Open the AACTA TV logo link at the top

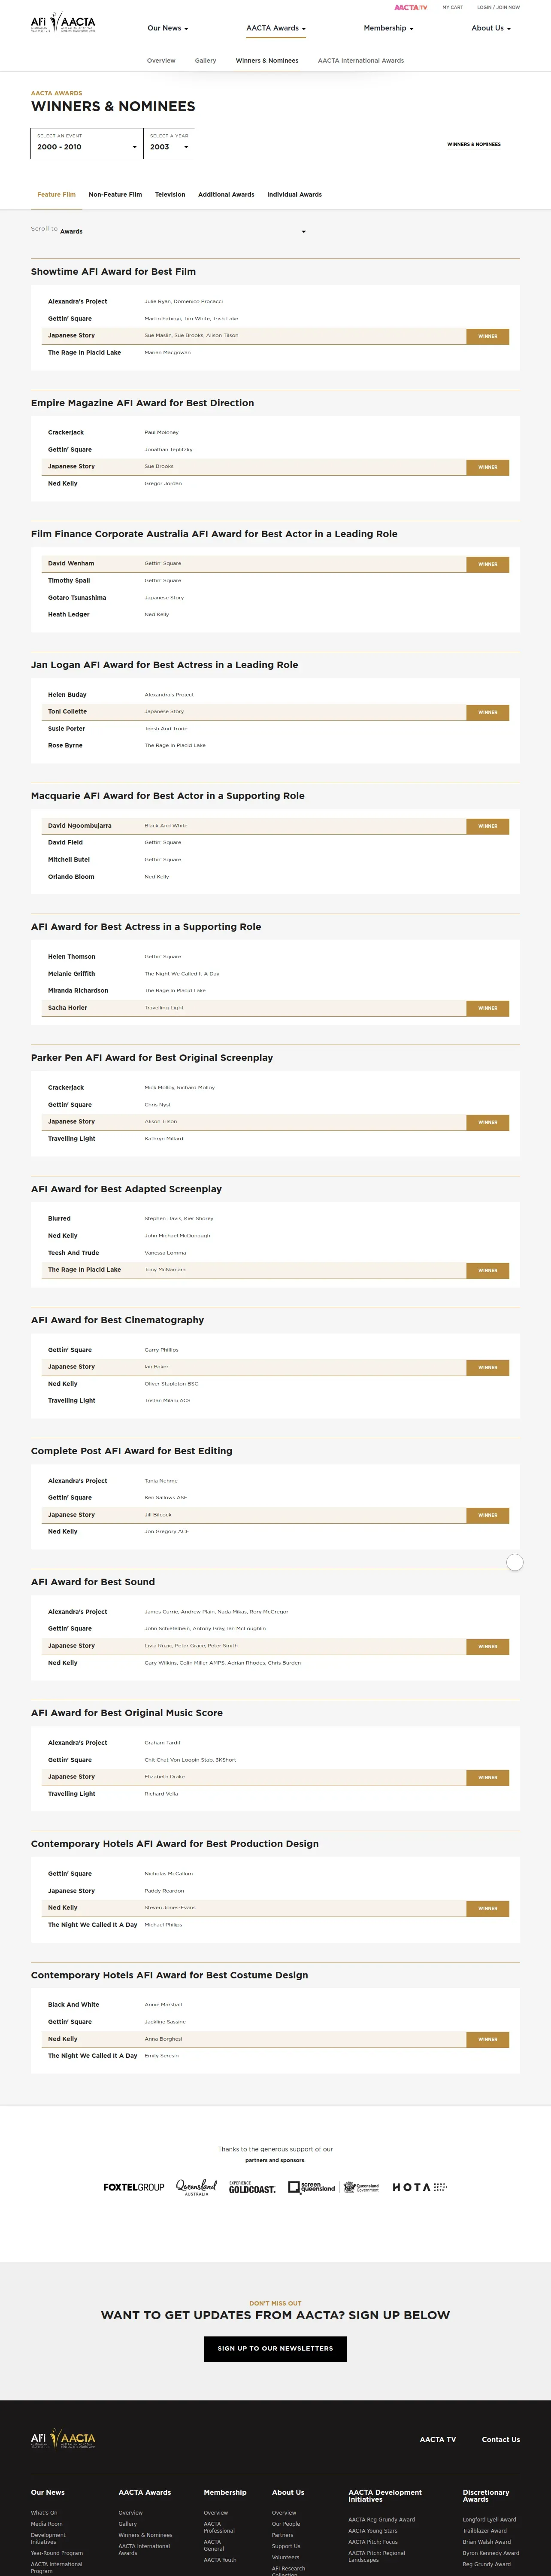pos(410,7)
